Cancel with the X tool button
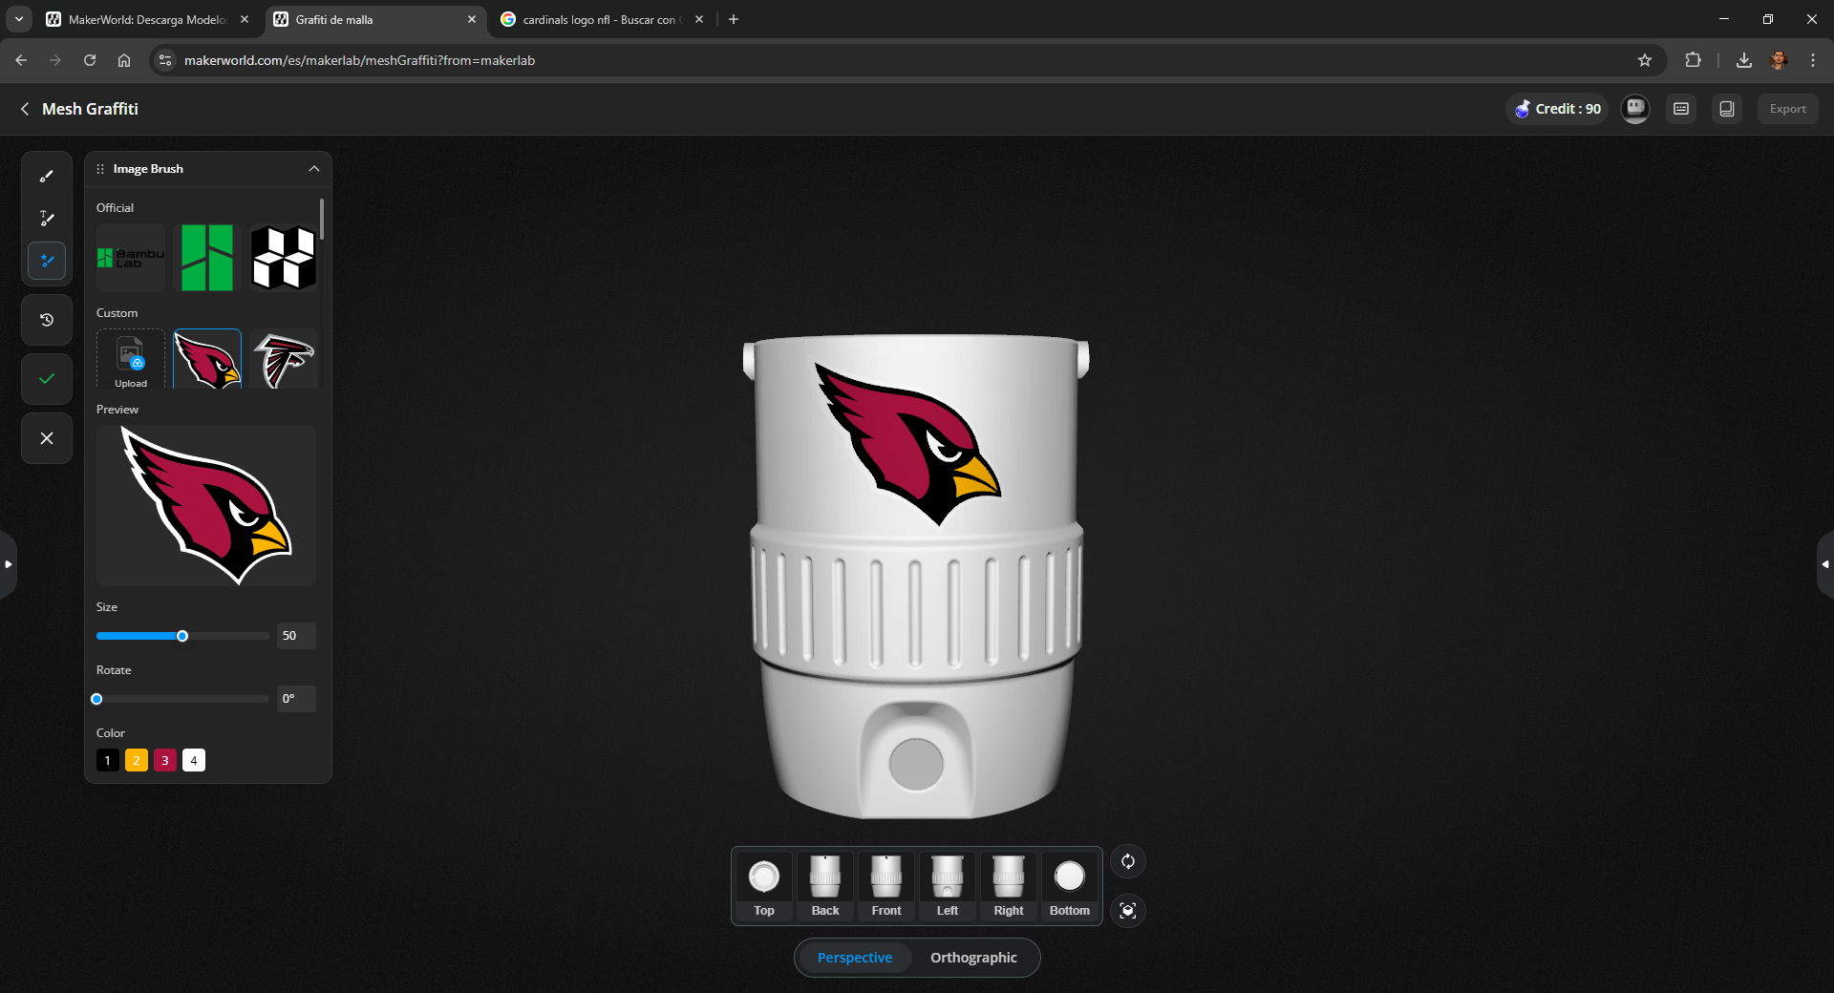 pyautogui.click(x=47, y=438)
